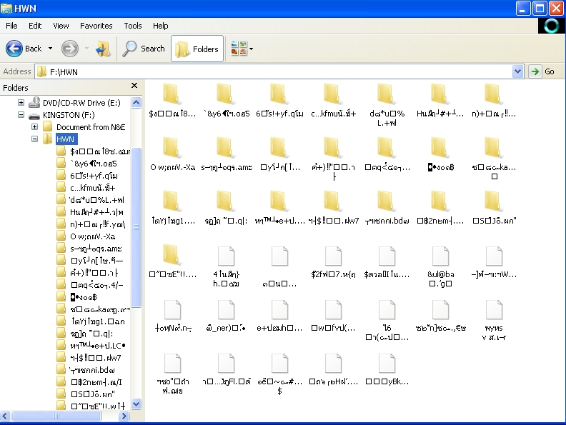Viewport: 566px width, 425px height.
Task: Select file containing 'w fvu(' in pane
Action: (x=333, y=315)
